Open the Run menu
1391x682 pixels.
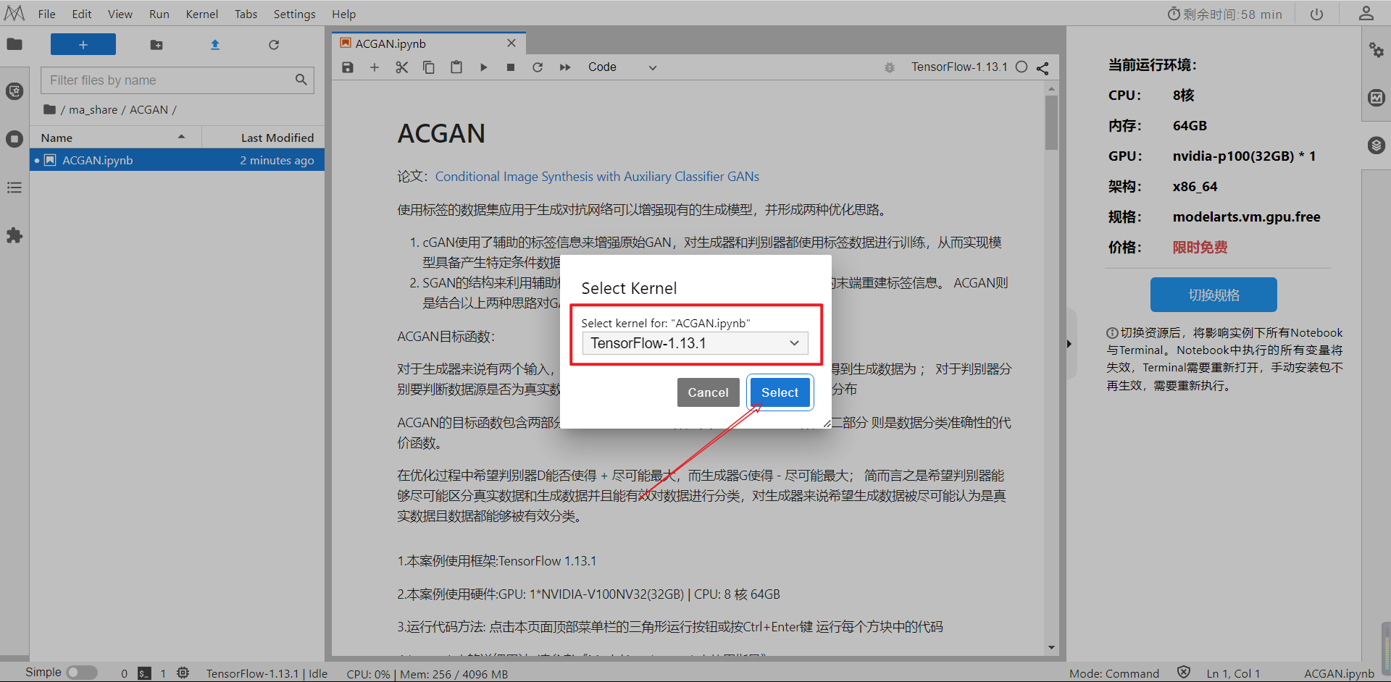tap(159, 14)
